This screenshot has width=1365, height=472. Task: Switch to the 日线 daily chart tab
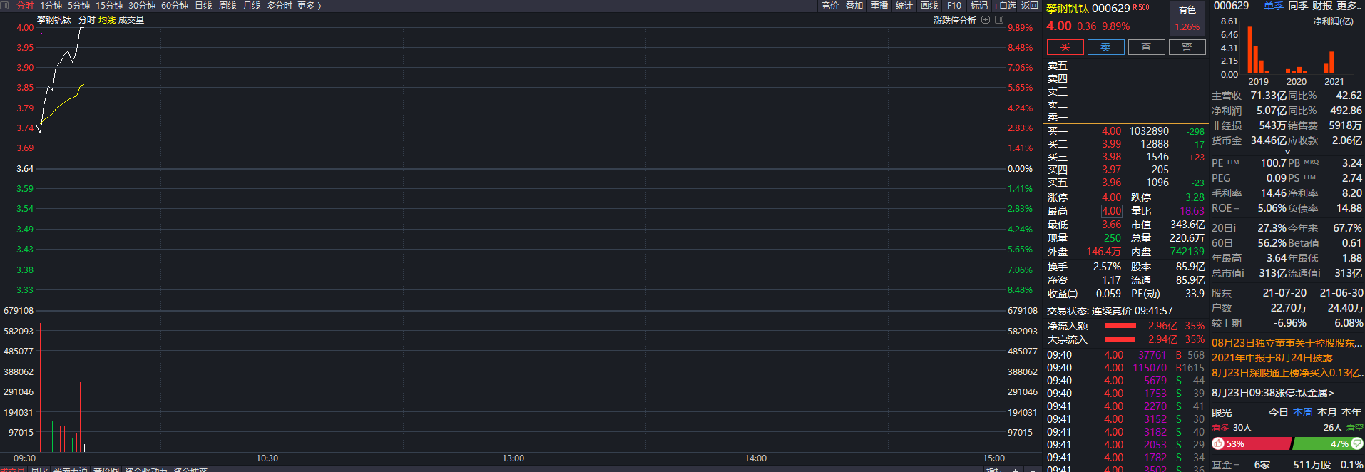click(x=203, y=6)
